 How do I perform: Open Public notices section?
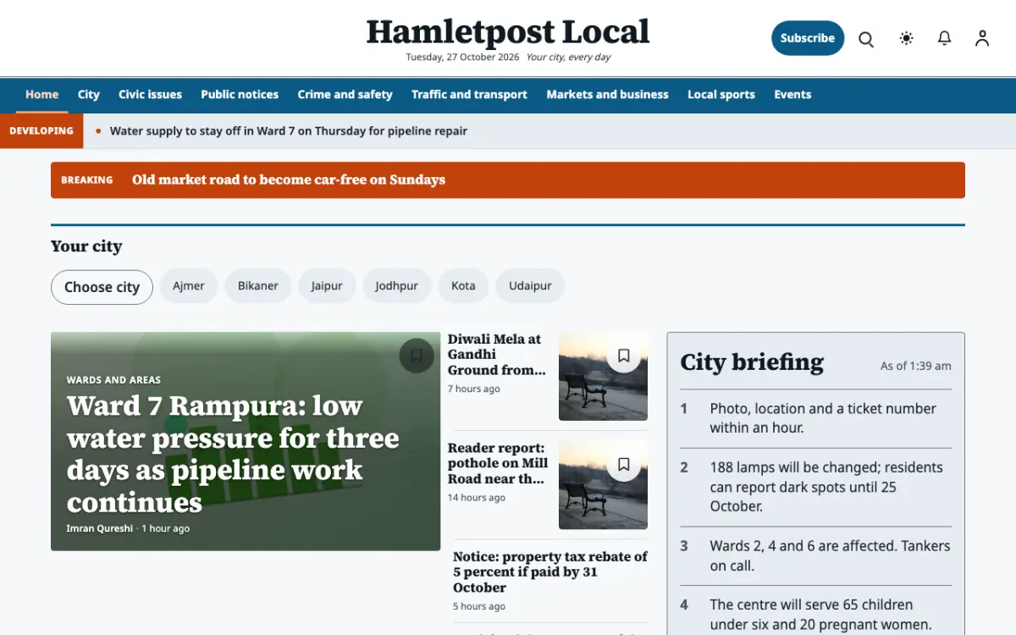point(240,95)
